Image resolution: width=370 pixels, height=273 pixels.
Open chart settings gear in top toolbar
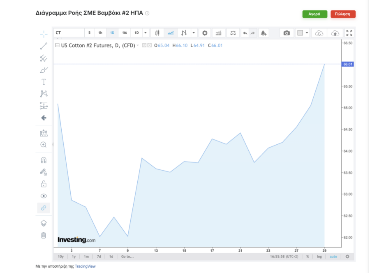click(205, 33)
